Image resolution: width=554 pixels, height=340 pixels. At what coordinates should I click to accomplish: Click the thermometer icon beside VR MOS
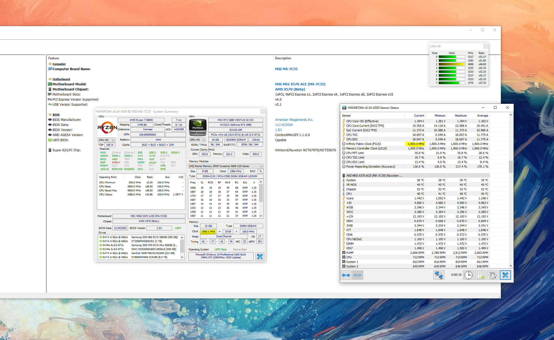(x=344, y=185)
